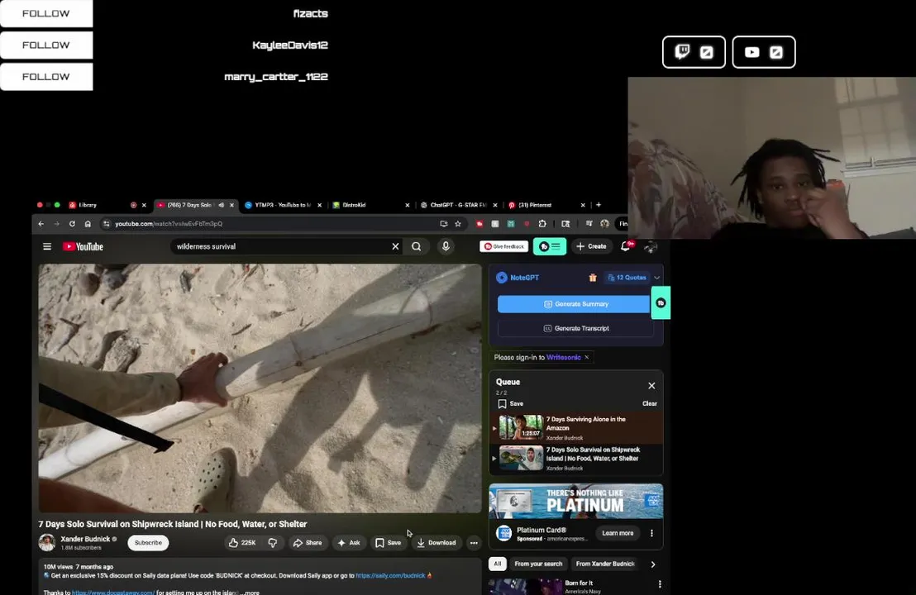The image size is (916, 595).
Task: Click the Share button
Action: pyautogui.click(x=308, y=542)
